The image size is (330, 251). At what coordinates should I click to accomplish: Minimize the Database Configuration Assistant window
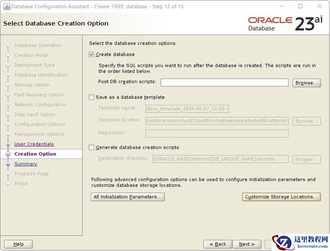tap(282, 6)
